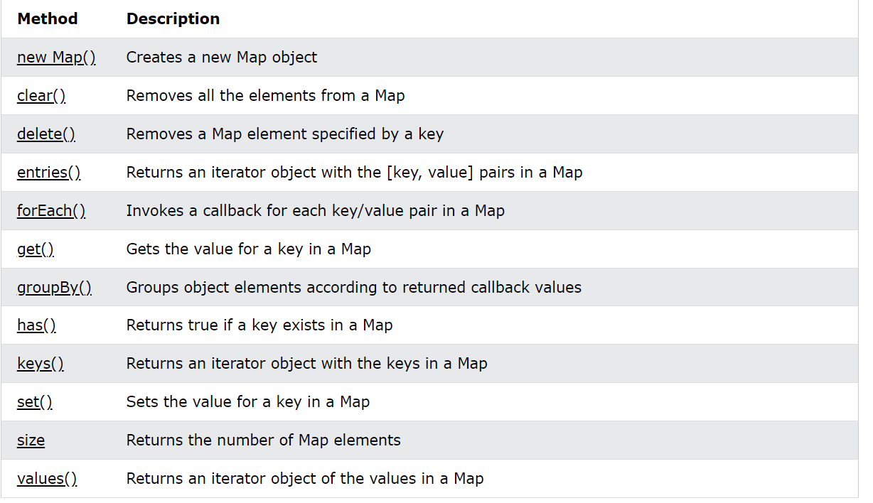The image size is (873, 503).
Task: Open the size property link
Action: (31, 441)
